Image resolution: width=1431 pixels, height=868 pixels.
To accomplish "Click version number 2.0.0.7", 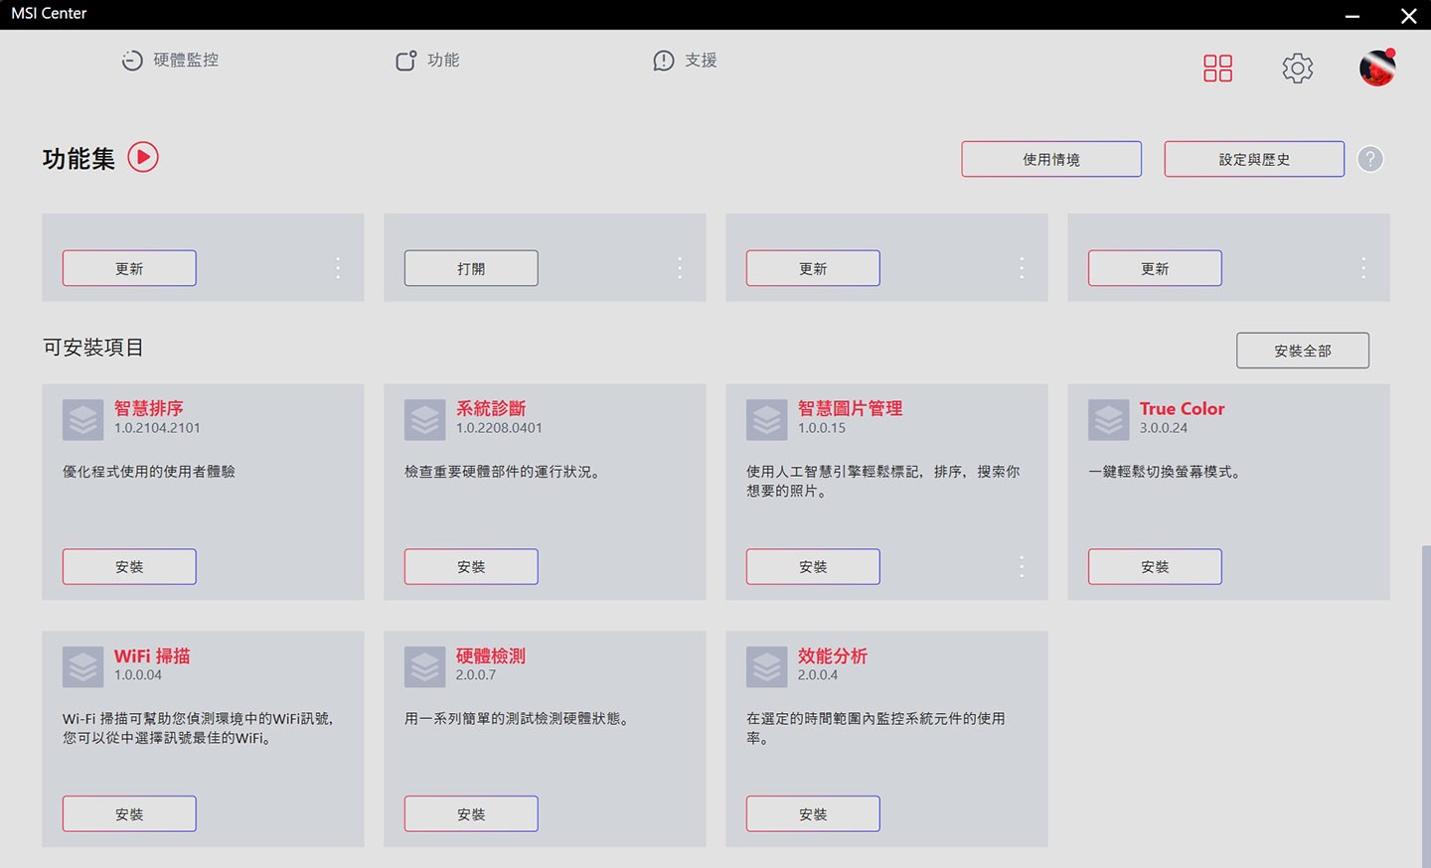I will (x=476, y=675).
